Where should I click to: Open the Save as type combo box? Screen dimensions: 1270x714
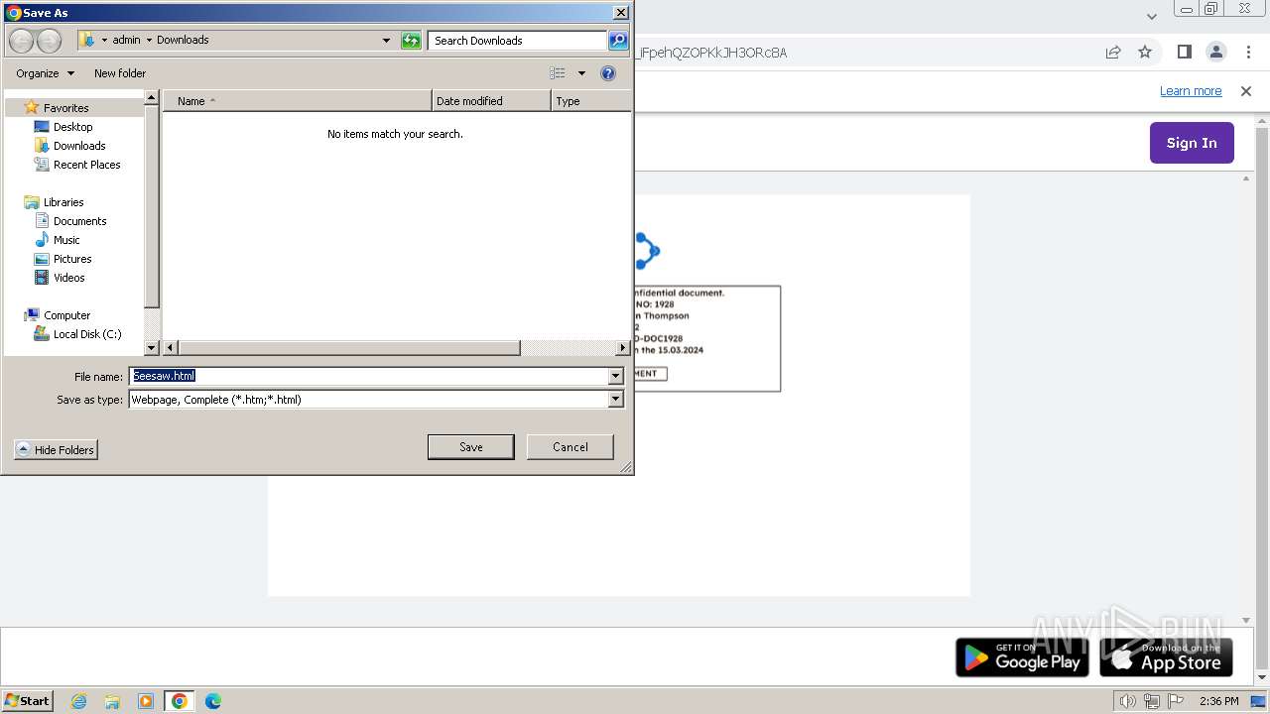(x=376, y=400)
